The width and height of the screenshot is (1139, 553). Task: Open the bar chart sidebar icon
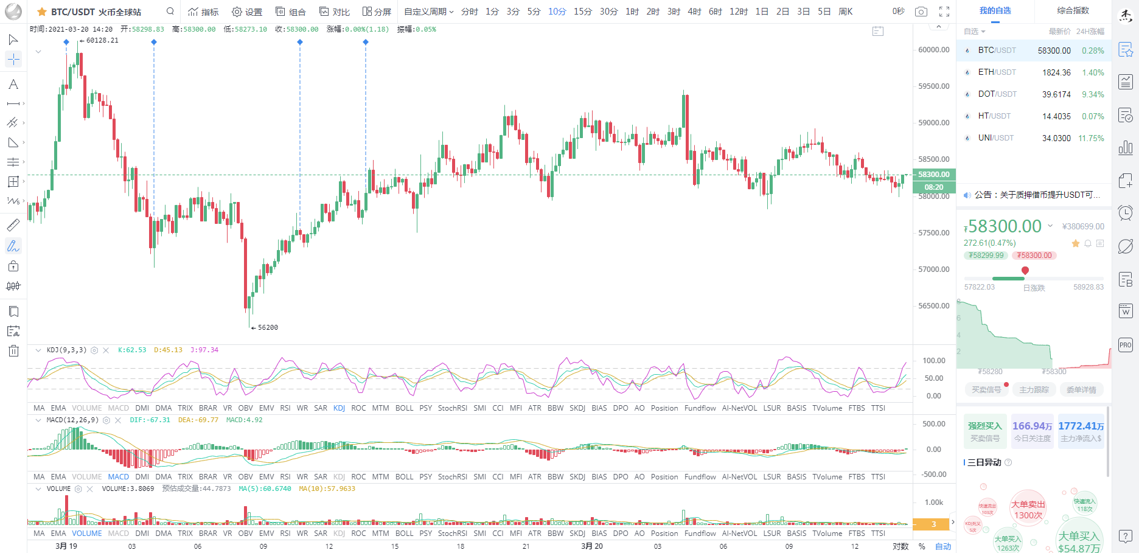pos(1126,147)
